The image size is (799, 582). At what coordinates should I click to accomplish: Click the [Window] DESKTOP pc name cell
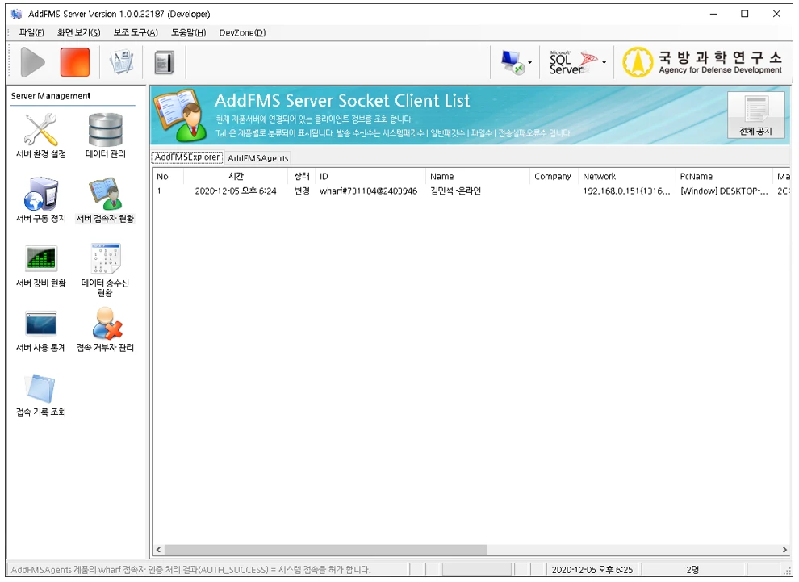pos(724,191)
